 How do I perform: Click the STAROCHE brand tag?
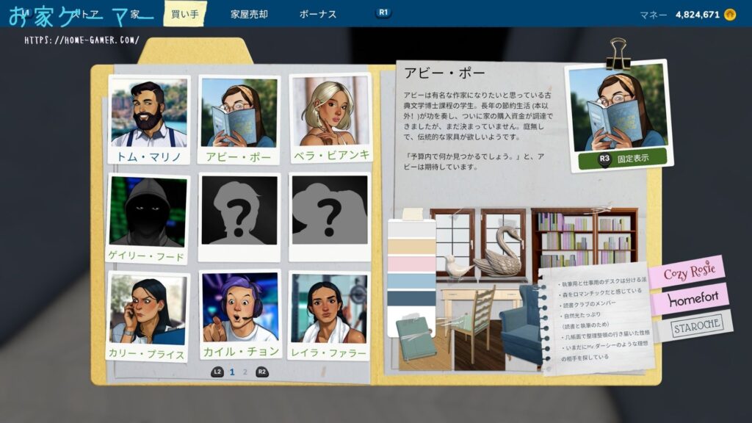pos(696,327)
